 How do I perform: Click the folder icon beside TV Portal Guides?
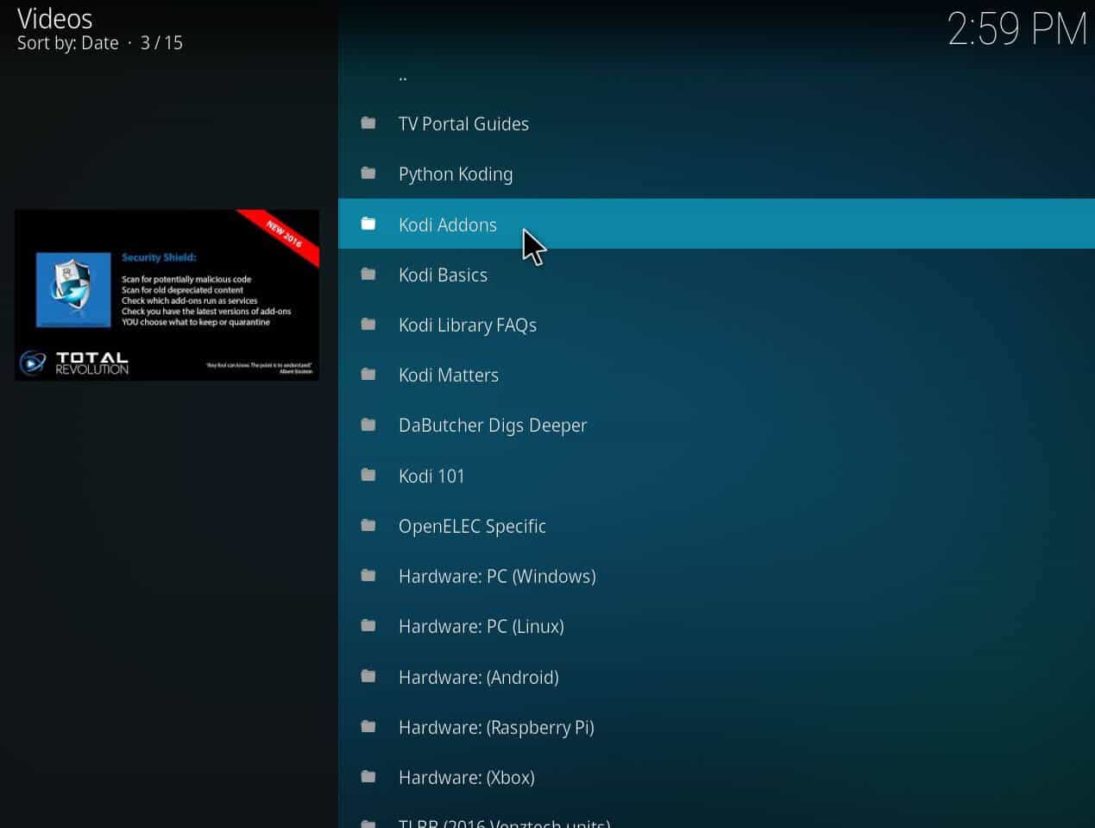pyautogui.click(x=368, y=123)
